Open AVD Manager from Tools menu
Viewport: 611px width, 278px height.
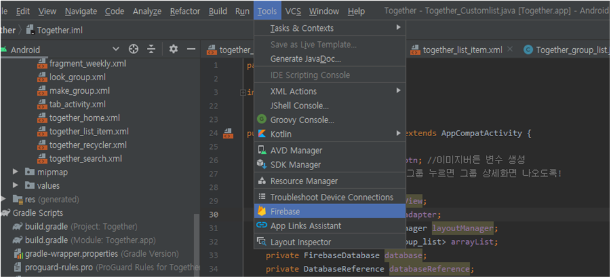click(x=330, y=150)
